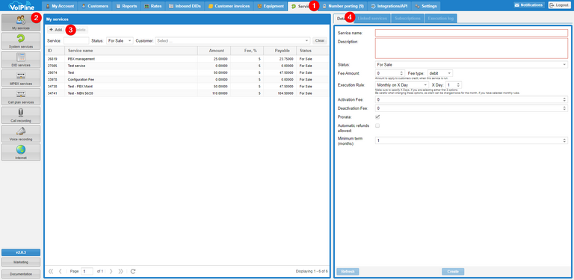Viewport: 574px width, 280px height.
Task: Sort by Service name column header
Action: pos(131,51)
